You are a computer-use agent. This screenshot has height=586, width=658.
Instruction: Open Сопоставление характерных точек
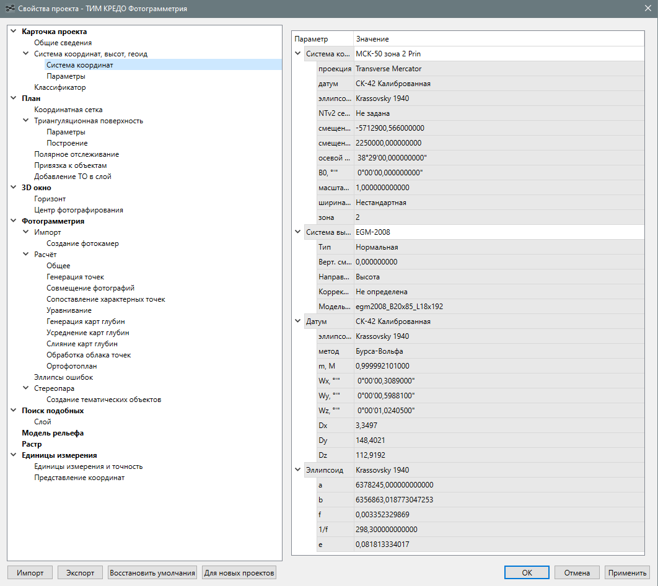point(106,299)
